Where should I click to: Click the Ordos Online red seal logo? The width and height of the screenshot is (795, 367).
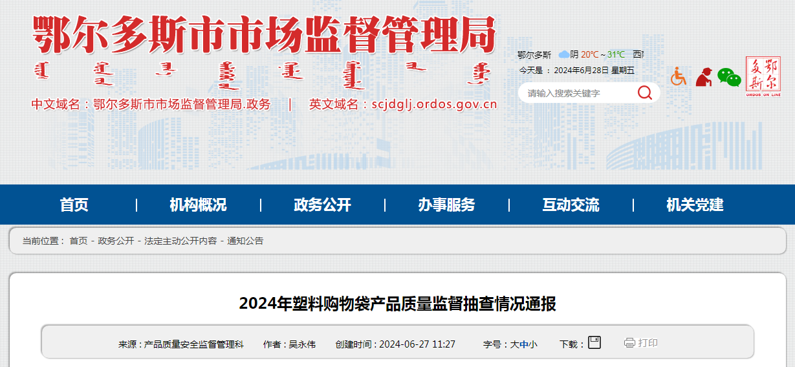click(x=763, y=76)
